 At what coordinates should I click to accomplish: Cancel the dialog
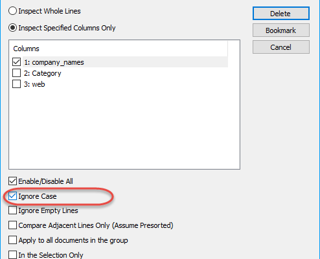pos(281,47)
